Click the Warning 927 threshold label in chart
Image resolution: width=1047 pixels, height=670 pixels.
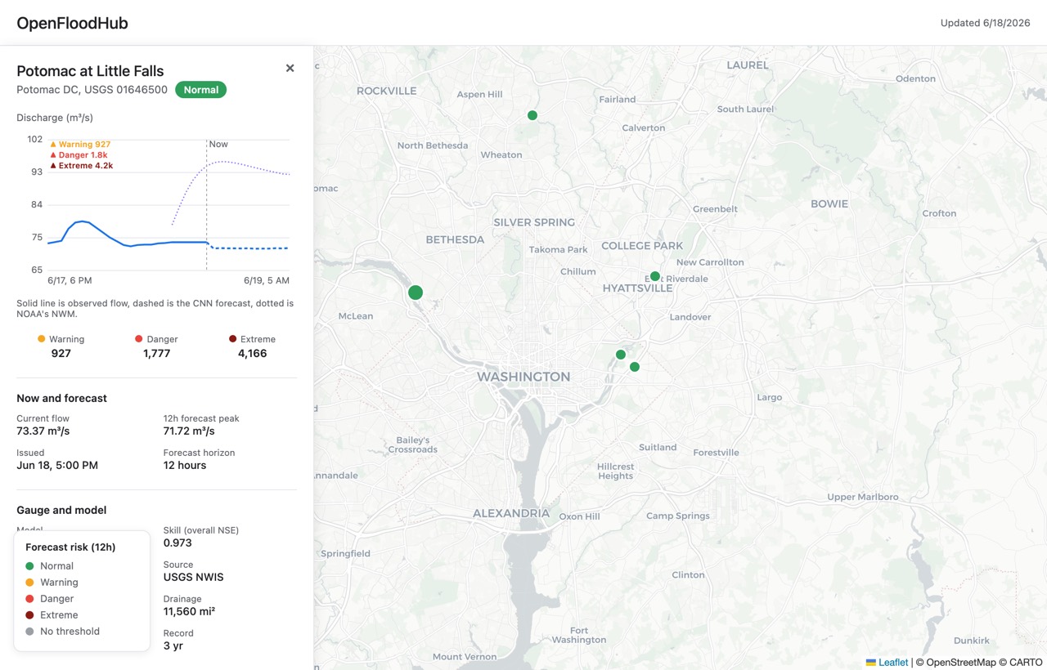(x=80, y=145)
